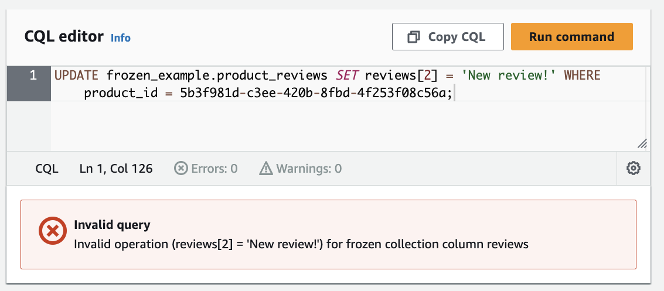The width and height of the screenshot is (664, 291).
Task: Click the red Invalid query error icon
Action: [53, 231]
